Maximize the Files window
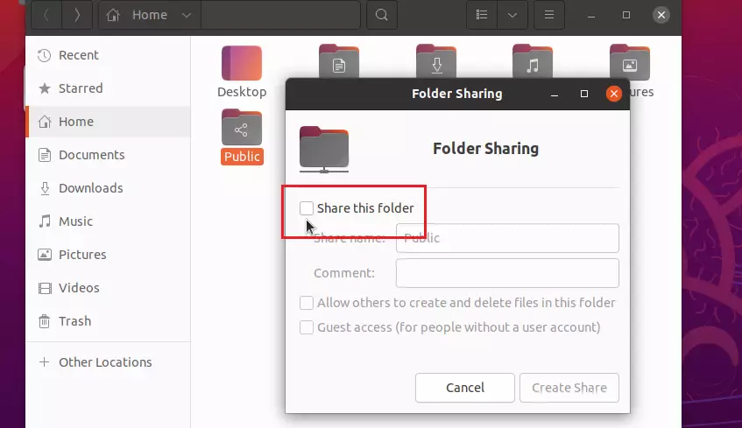The image size is (742, 428). 626,15
